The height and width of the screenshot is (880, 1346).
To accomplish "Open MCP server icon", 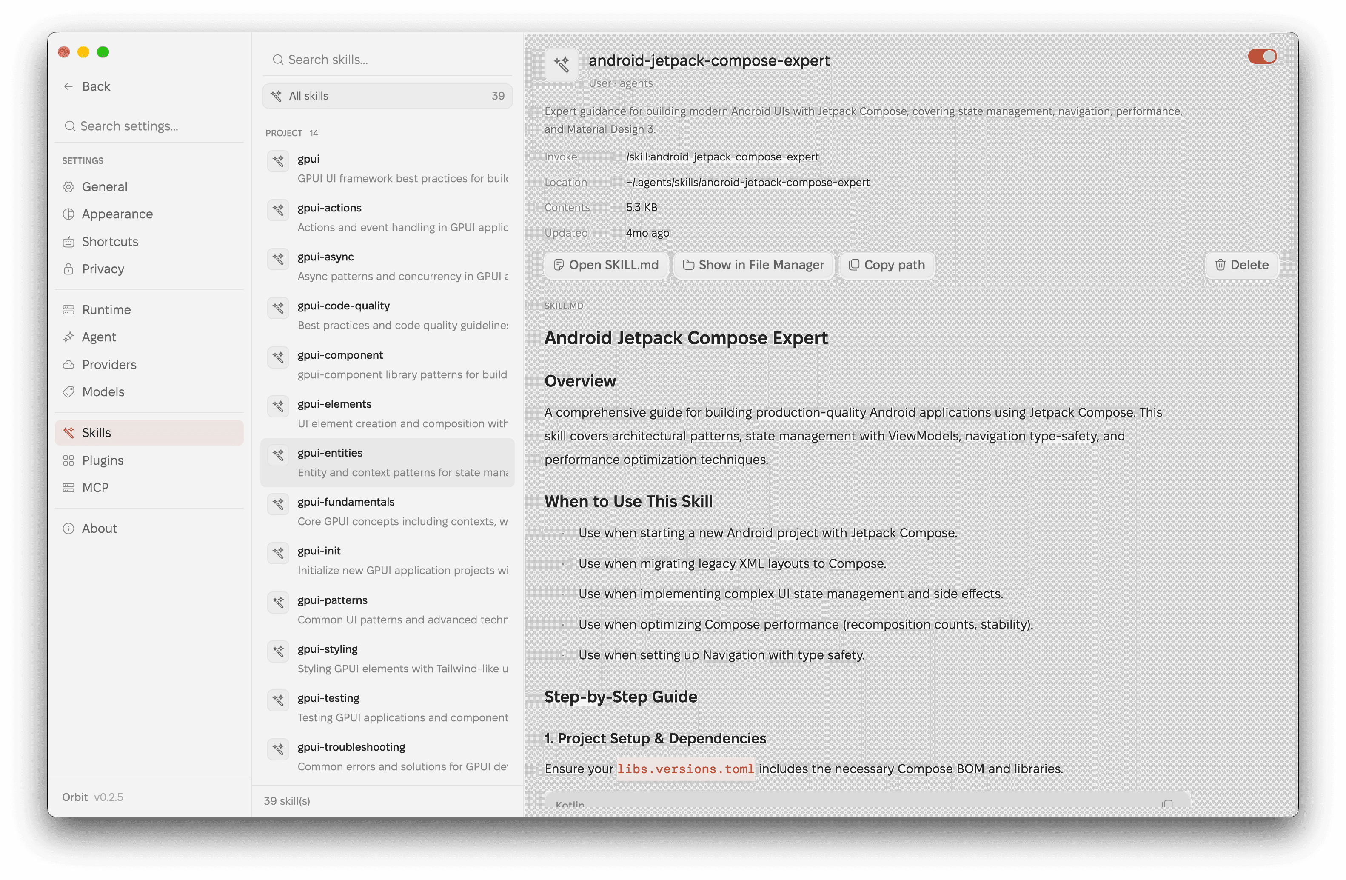I will tap(68, 488).
